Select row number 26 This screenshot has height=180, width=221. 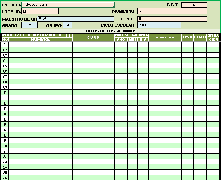pos(5,178)
